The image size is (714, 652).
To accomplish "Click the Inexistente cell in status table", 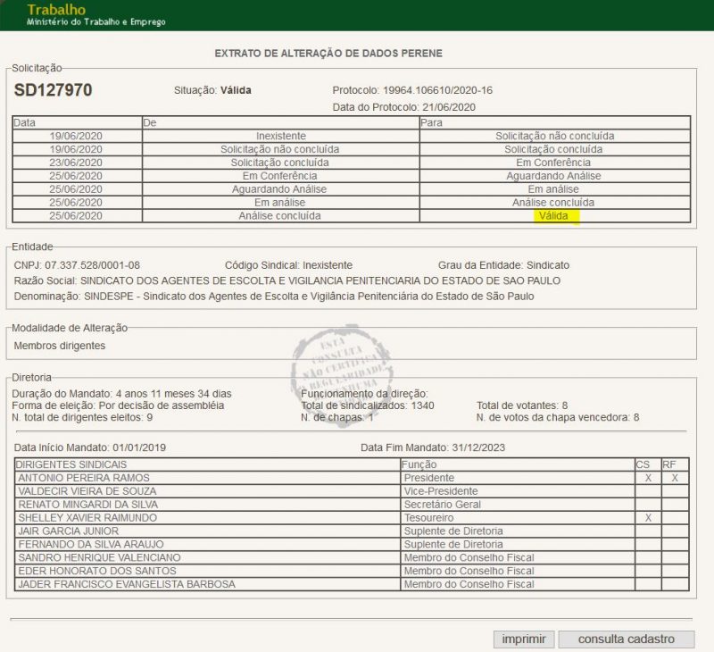I will point(281,136).
